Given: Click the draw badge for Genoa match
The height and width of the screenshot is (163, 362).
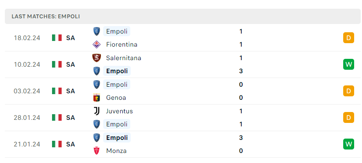Looking at the screenshot, I should point(348,91).
